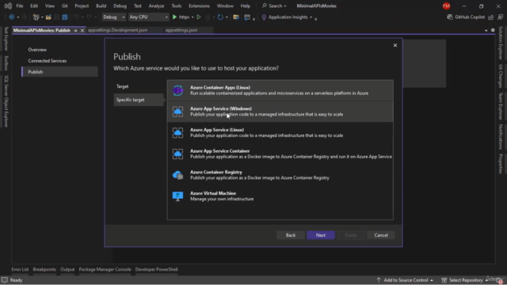
Task: Select the Specific target wizard step
Action: [139, 100]
